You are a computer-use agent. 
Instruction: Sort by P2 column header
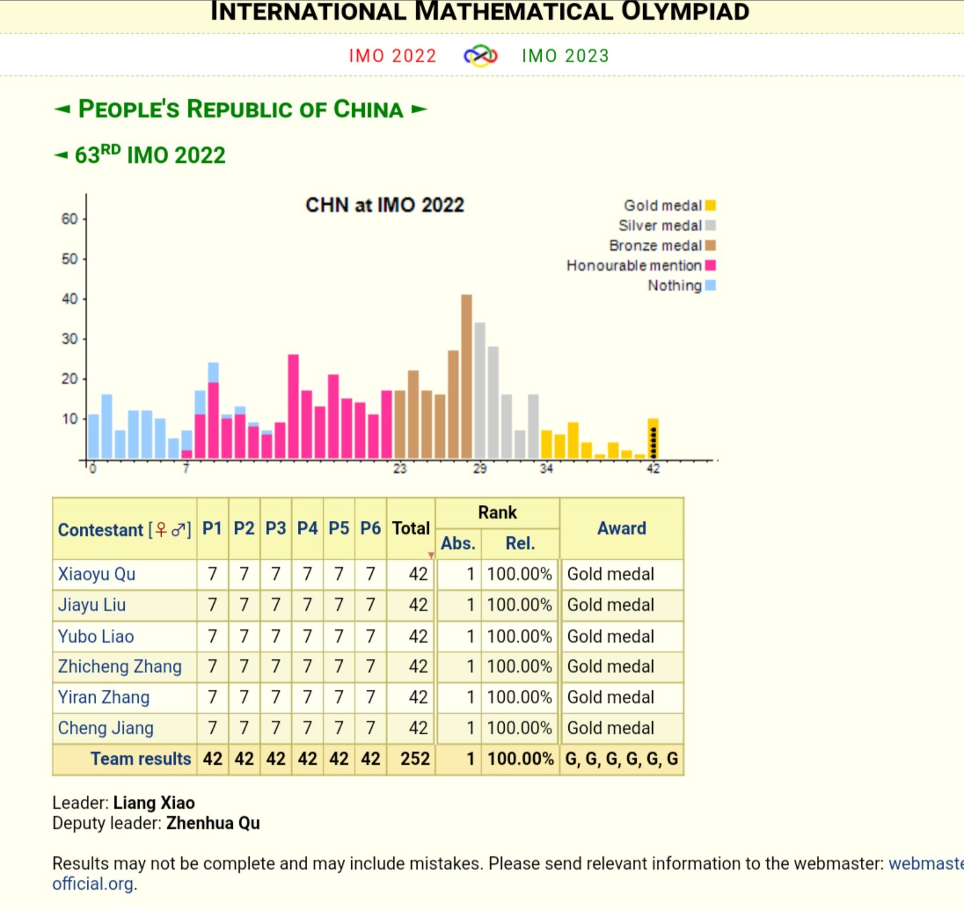pyautogui.click(x=244, y=528)
